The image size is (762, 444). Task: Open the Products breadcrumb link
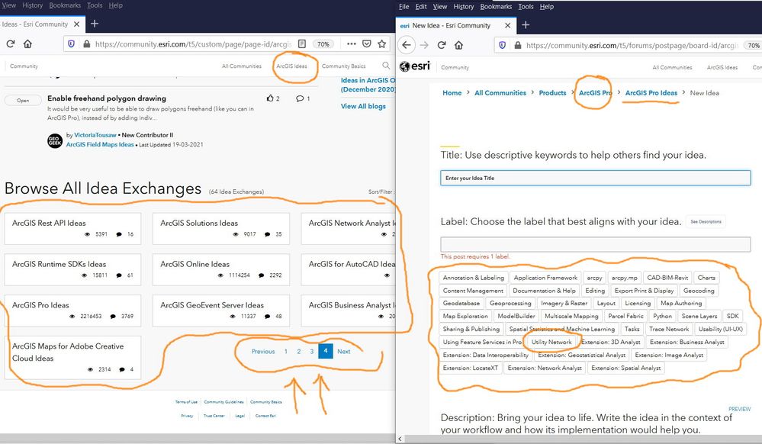pyautogui.click(x=552, y=93)
